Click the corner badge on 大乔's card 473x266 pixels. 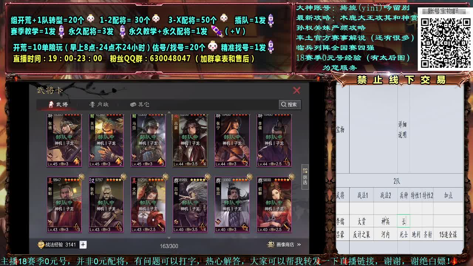(166, 177)
